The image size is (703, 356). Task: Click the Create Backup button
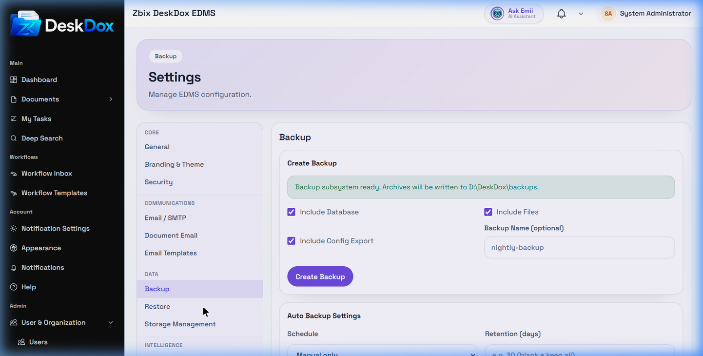coord(320,277)
